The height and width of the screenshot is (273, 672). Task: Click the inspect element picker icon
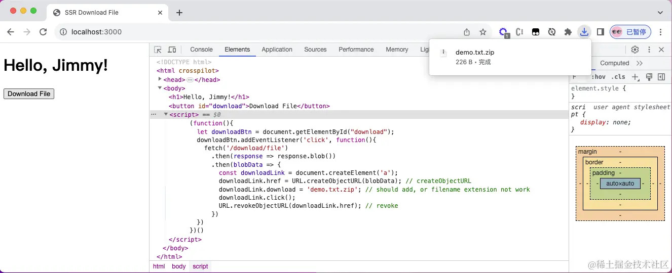(x=158, y=50)
